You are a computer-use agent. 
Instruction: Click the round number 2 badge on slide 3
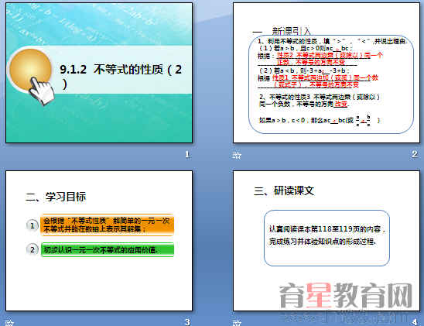pyautogui.click(x=32, y=249)
